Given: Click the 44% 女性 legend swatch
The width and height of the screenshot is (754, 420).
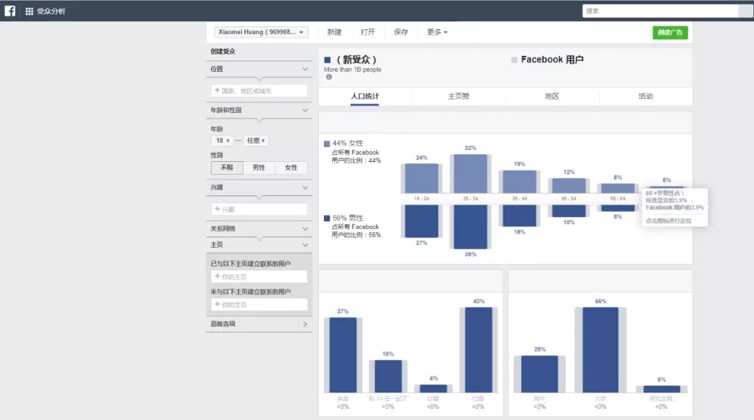Looking at the screenshot, I should pyautogui.click(x=327, y=144).
